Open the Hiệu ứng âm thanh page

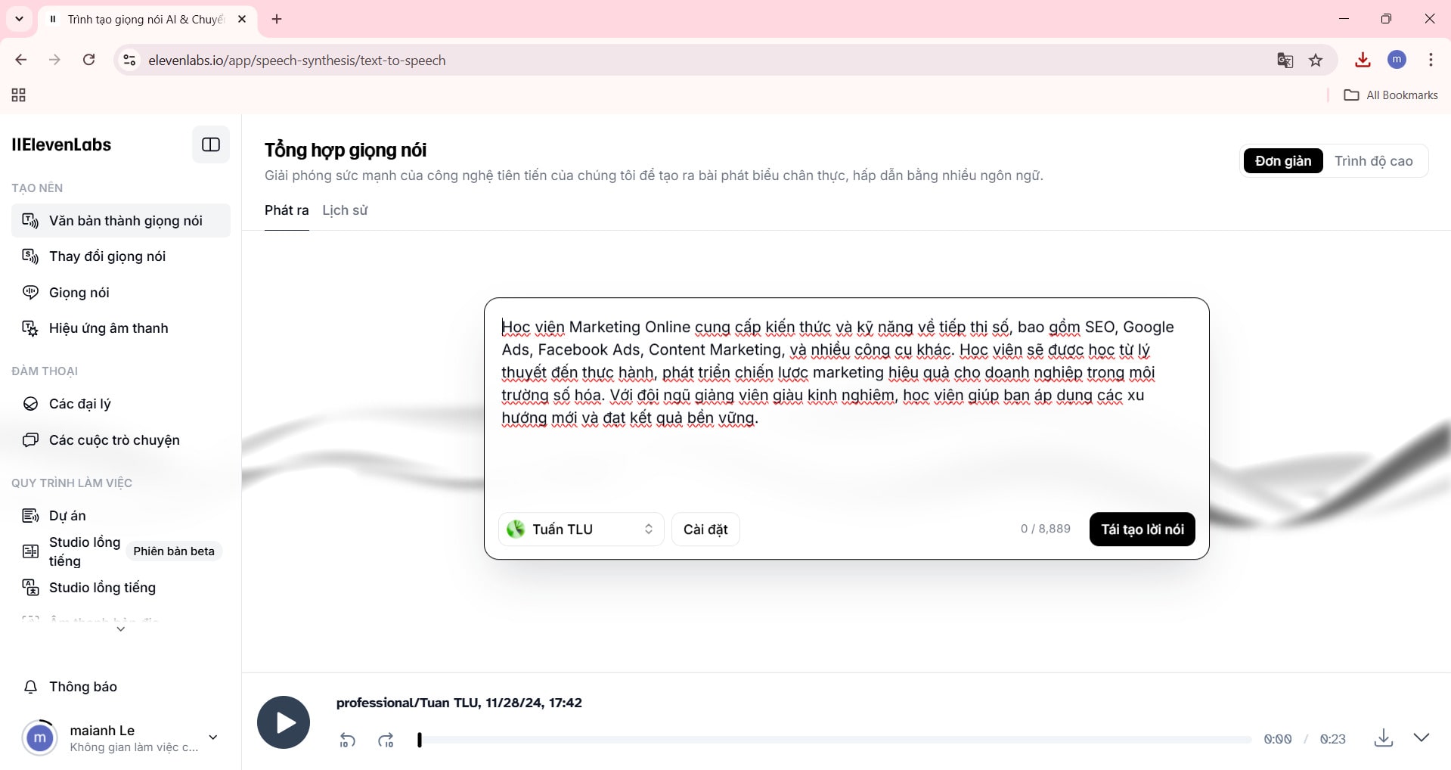click(x=121, y=328)
